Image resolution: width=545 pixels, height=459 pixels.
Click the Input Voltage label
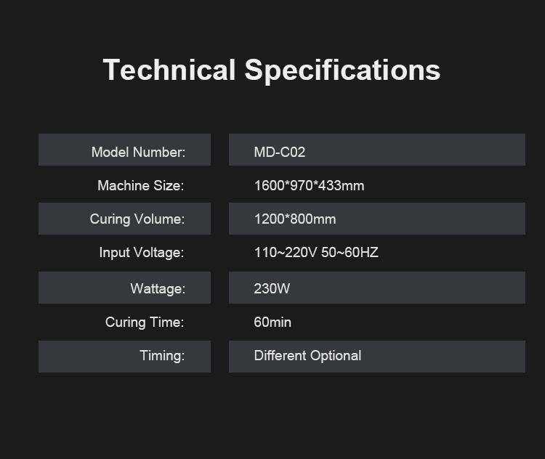pos(142,253)
